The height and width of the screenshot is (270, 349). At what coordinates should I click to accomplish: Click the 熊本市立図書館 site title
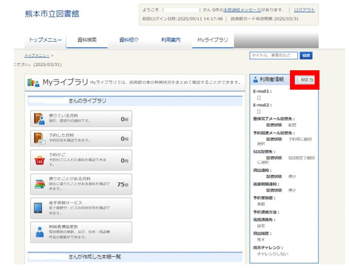[x=52, y=14]
